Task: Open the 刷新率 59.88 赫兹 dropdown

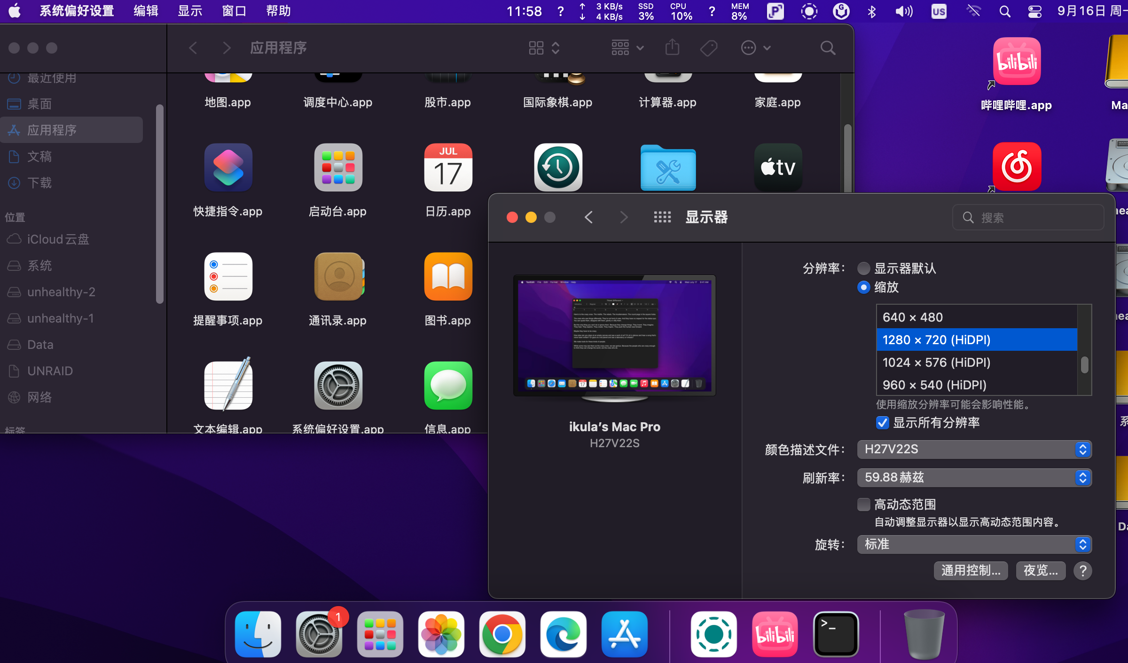Action: [974, 478]
